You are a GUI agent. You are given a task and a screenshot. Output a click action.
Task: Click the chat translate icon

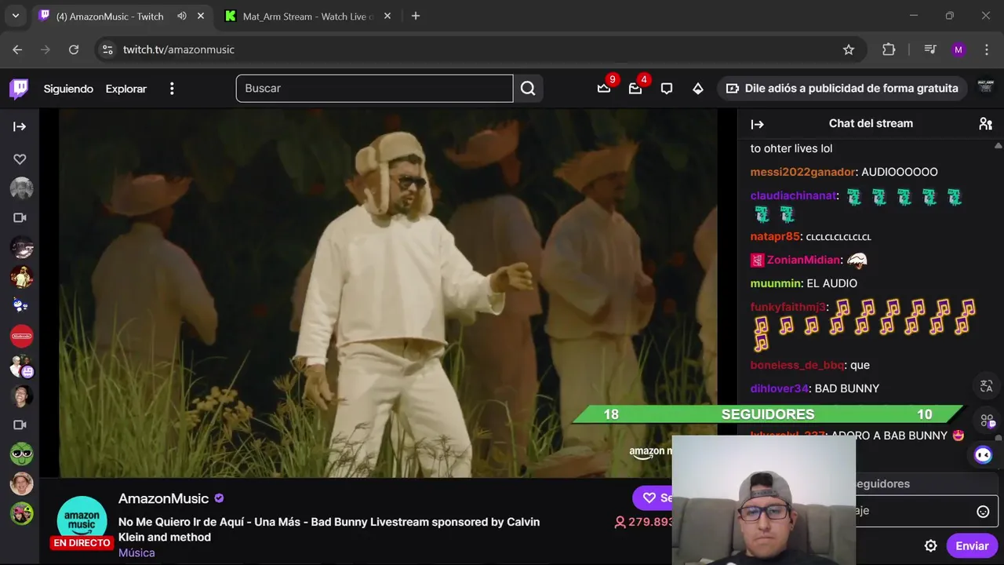[x=986, y=386]
